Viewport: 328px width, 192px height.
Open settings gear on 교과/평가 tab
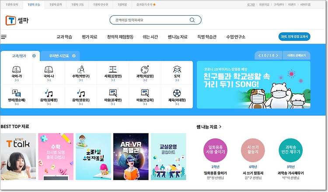[x=34, y=56]
